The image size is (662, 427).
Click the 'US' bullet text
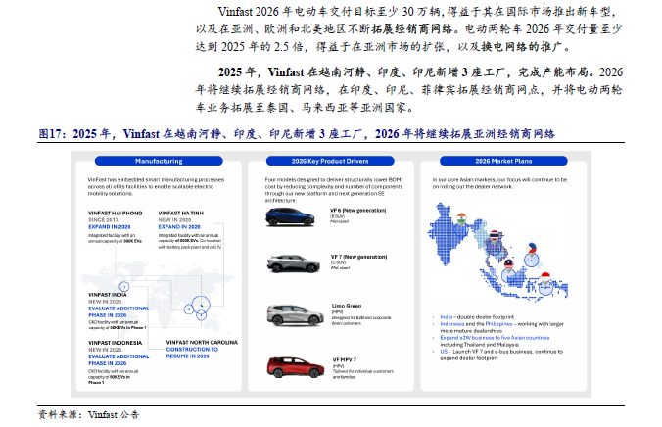(444, 352)
